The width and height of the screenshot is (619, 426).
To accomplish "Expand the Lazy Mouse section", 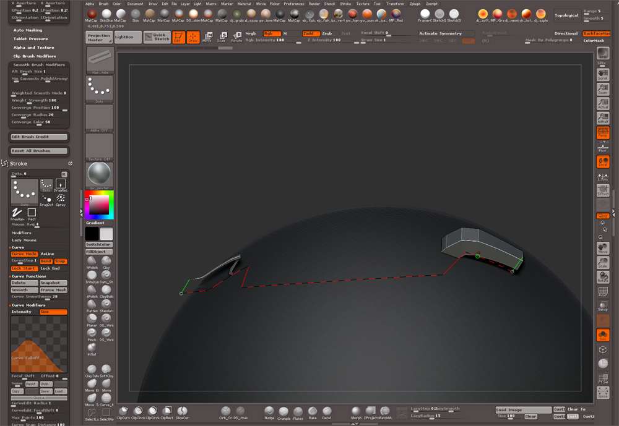I will click(24, 240).
